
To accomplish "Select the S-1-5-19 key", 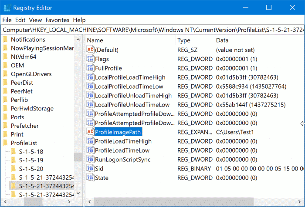I will [31, 160].
